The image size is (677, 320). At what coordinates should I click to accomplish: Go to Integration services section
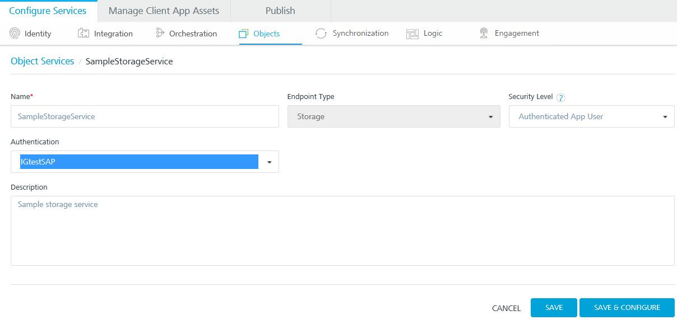105,34
